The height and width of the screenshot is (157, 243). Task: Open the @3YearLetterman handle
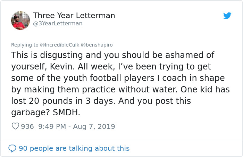pyautogui.click(x=58, y=24)
